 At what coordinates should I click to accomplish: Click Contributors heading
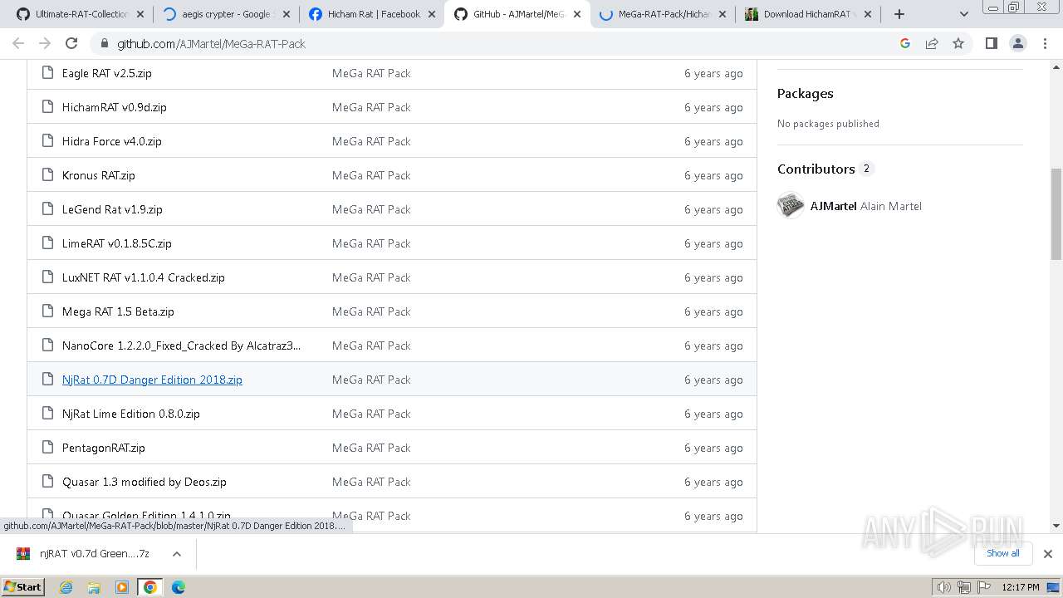click(816, 169)
